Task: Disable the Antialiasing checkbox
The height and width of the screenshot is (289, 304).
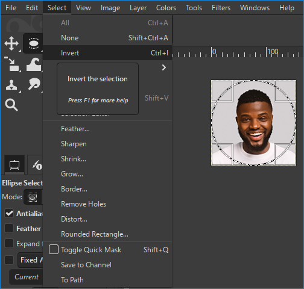Action: pos(9,213)
